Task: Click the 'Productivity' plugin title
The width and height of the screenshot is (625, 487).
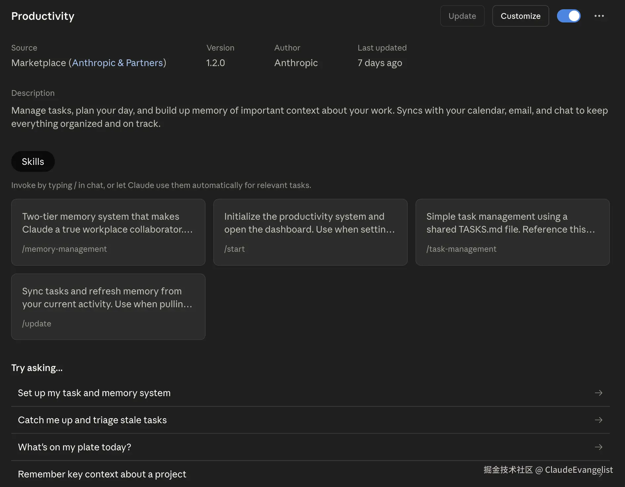Action: (x=43, y=16)
